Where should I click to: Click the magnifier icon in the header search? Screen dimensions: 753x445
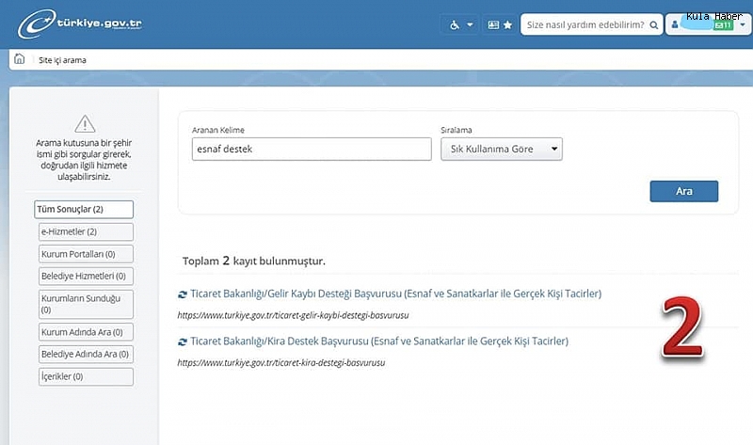(653, 25)
